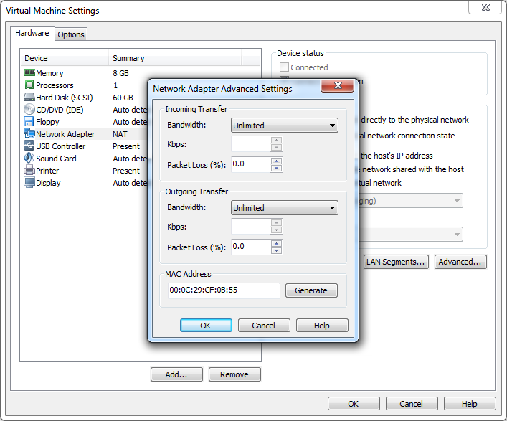507x421 pixels.
Task: Click the Sound Card speaker icon
Action: pos(29,159)
